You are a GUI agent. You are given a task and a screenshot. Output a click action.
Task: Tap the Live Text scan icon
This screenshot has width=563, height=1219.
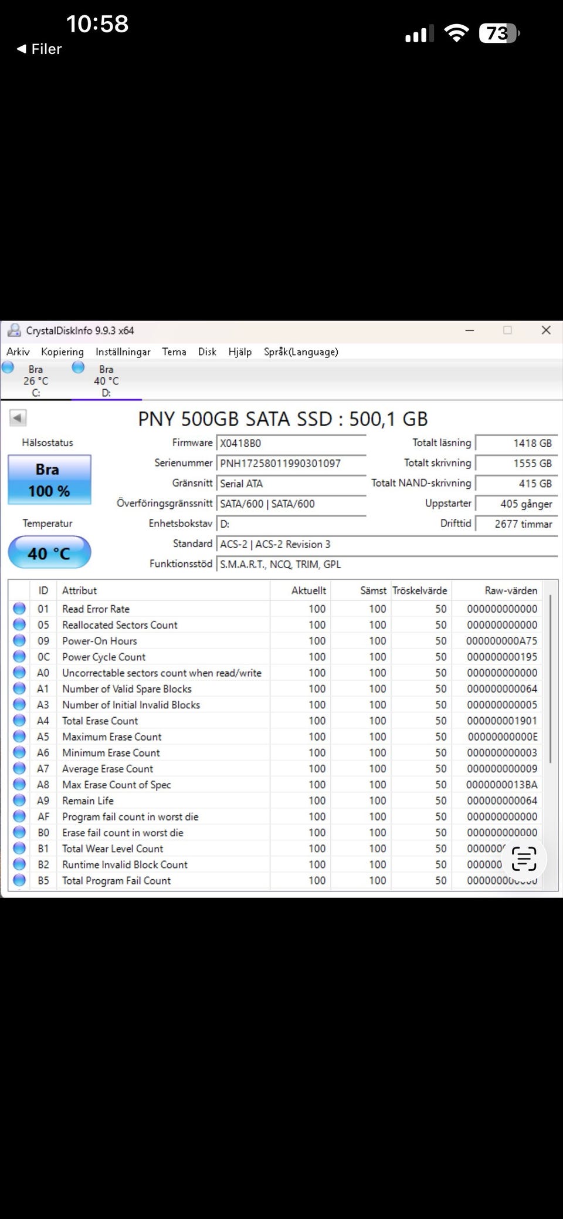point(524,859)
